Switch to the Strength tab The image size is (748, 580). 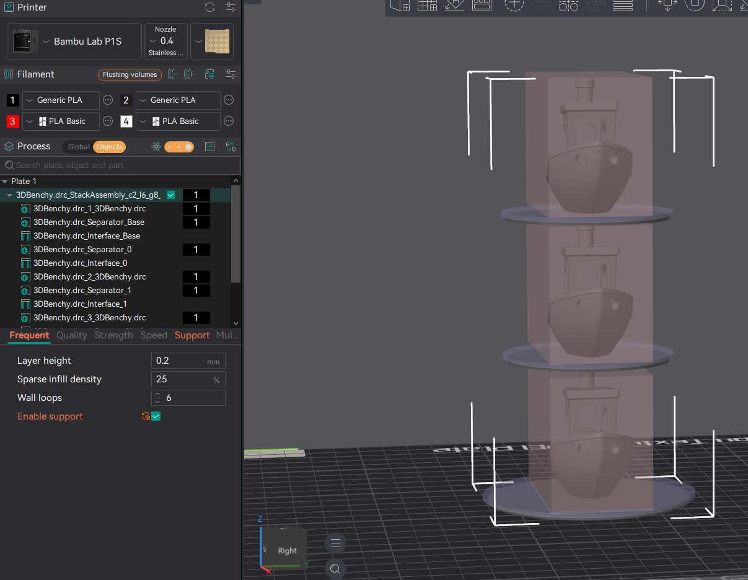click(113, 335)
